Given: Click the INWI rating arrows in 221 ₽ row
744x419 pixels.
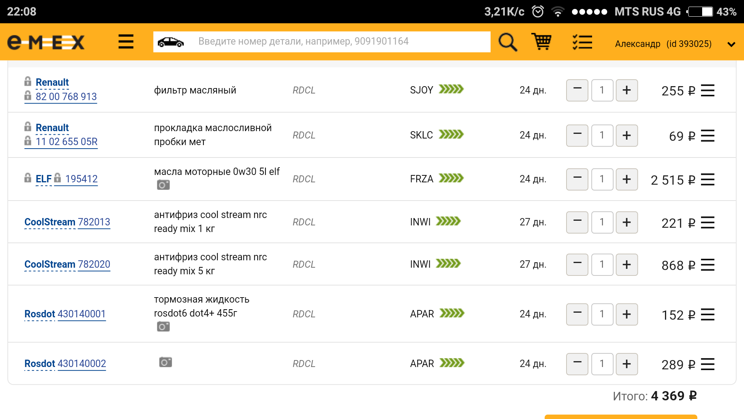Looking at the screenshot, I should [448, 221].
